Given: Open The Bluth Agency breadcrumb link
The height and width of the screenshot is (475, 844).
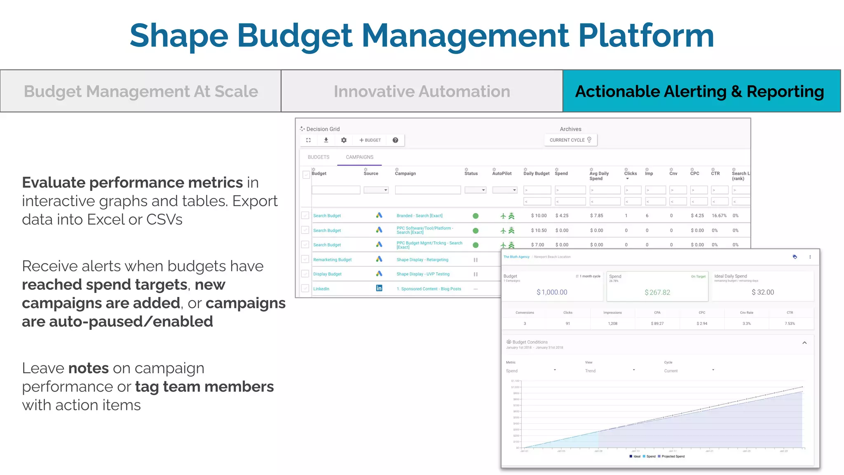Looking at the screenshot, I should 516,257.
